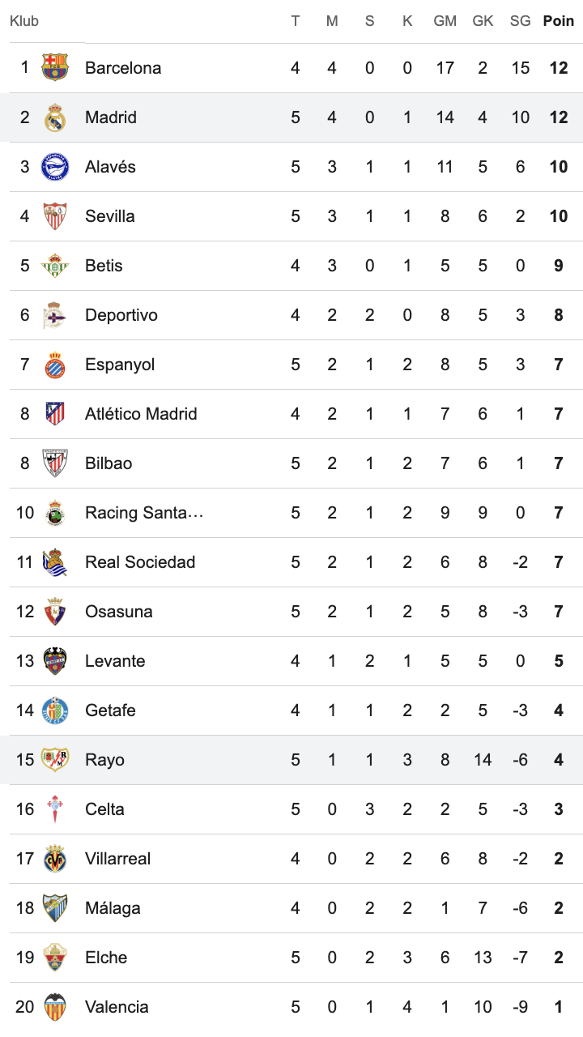Click the Atlético Madrid crest icon
583x1037 pixels.
pyautogui.click(x=55, y=414)
